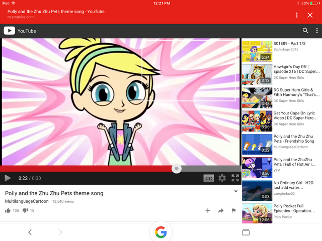Tap the Google G button
Viewport: 322px width, 241px height.
(x=161, y=232)
